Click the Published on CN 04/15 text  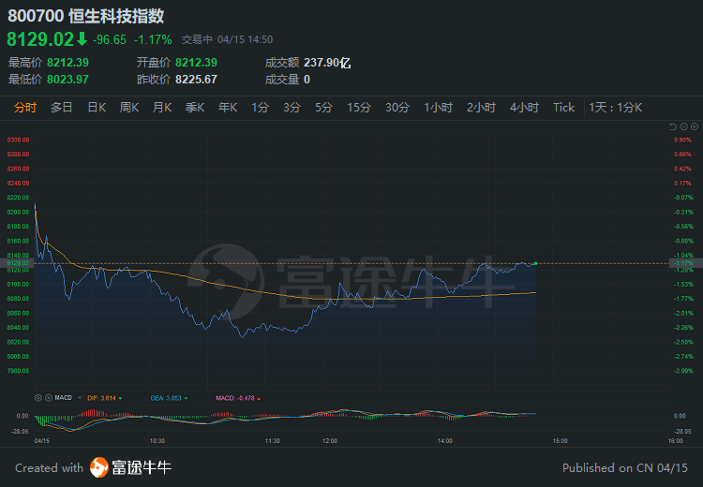coord(625,467)
